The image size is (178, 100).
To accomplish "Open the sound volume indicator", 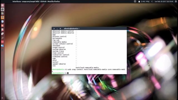I will [152, 1].
